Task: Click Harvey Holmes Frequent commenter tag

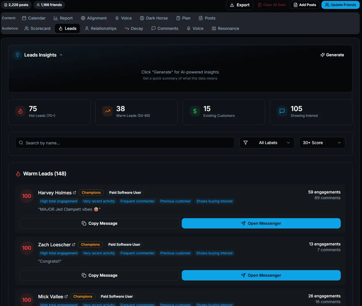Action: click(137, 201)
